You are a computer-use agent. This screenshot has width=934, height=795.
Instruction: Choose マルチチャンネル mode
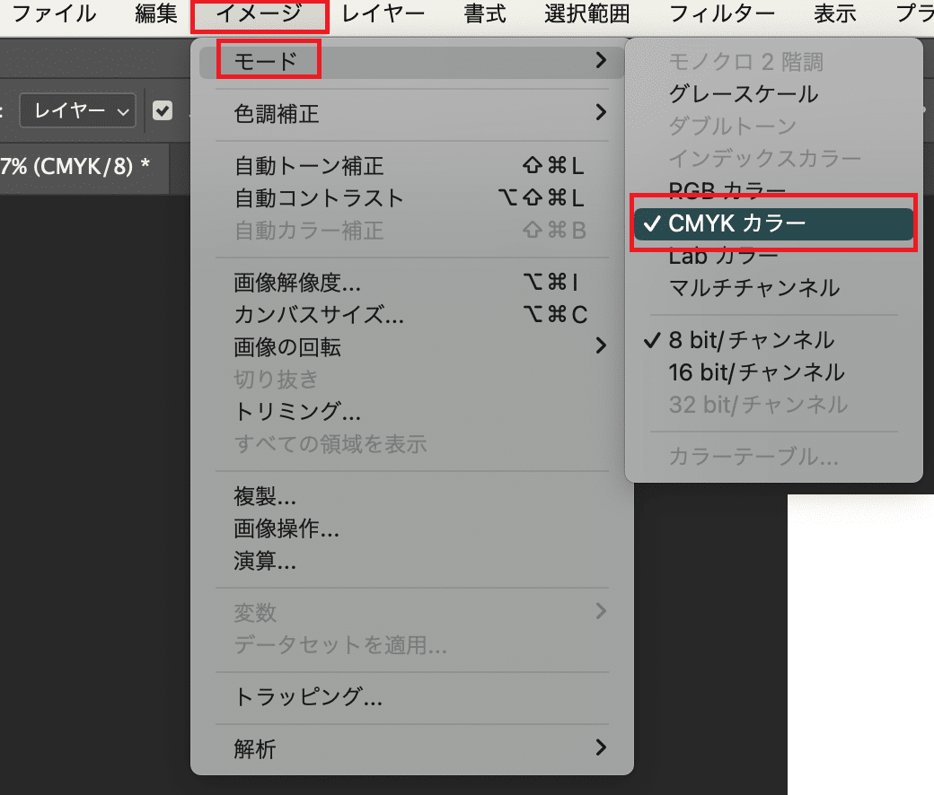753,288
